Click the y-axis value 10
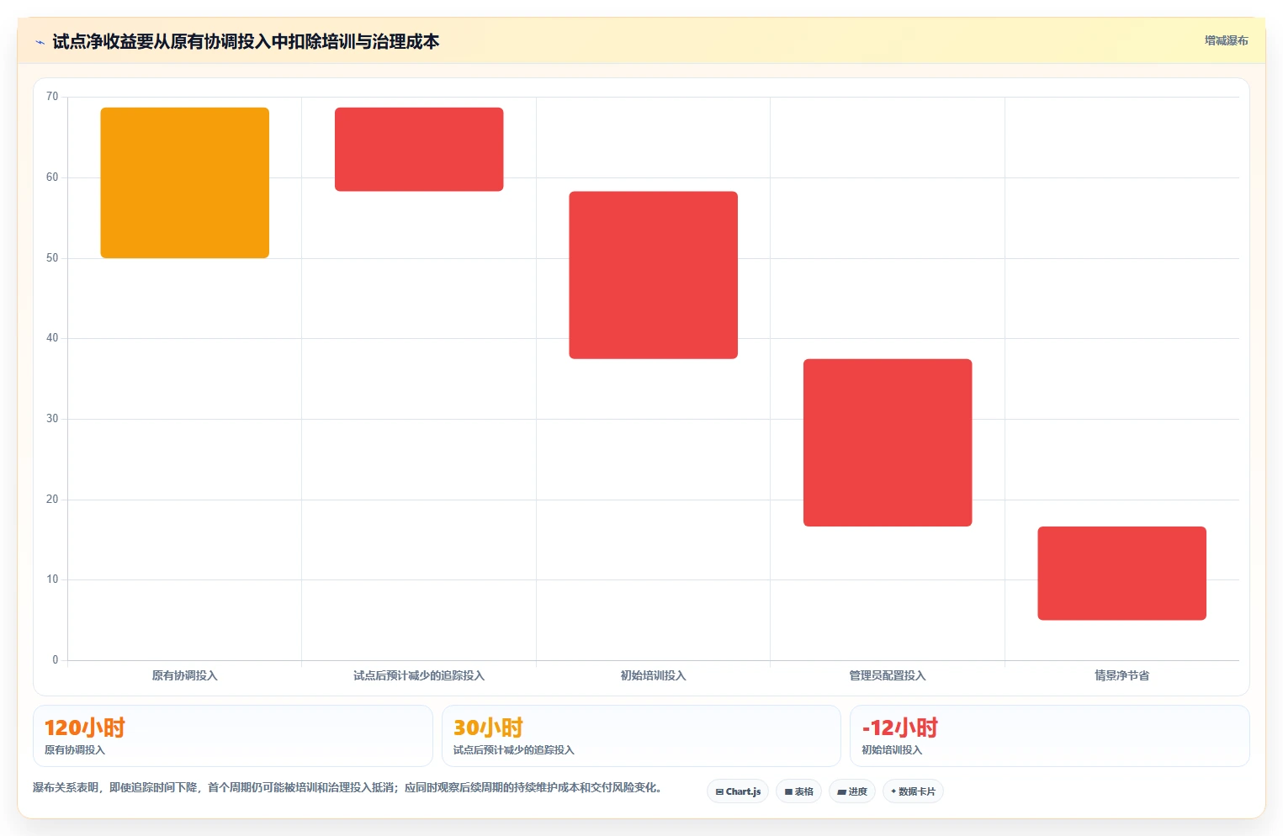The image size is (1283, 836). 52,579
